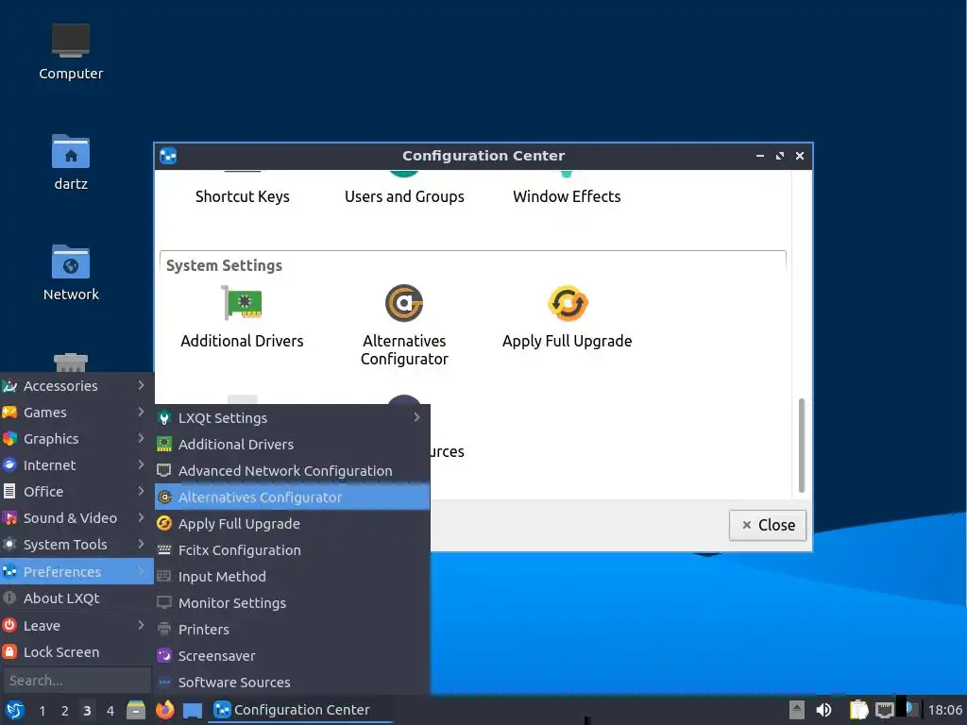
Task: Open Shortcut Keys in Configuration Center
Action: [x=243, y=196]
